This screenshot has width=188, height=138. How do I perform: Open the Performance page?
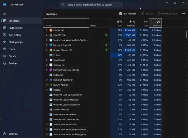click(21, 28)
